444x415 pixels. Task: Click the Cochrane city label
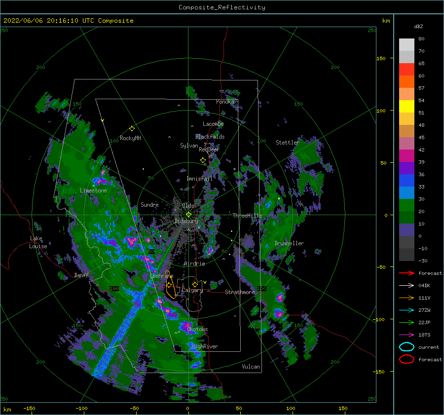coord(161,276)
